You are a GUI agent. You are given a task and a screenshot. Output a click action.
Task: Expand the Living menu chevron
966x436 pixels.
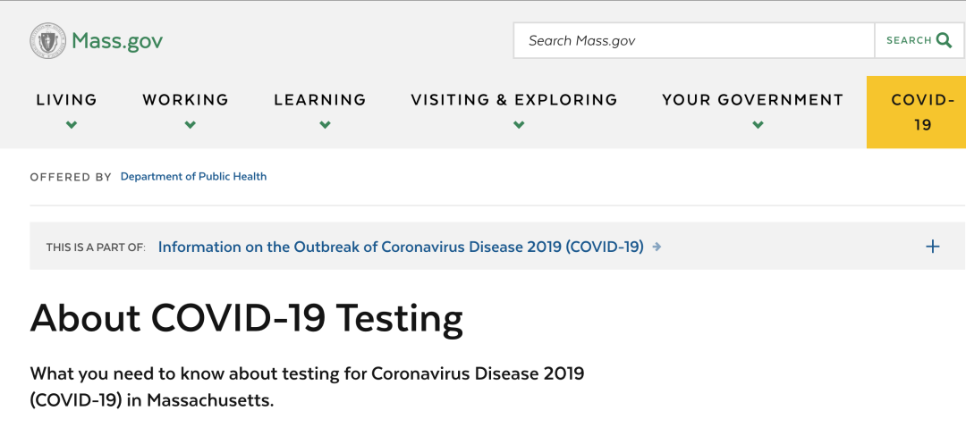tap(72, 125)
